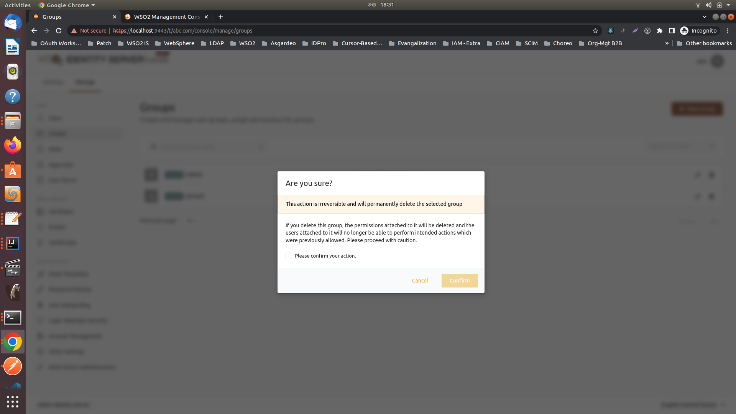The width and height of the screenshot is (736, 414).
Task: Check the Please confirm your action checkbox
Action: (289, 256)
